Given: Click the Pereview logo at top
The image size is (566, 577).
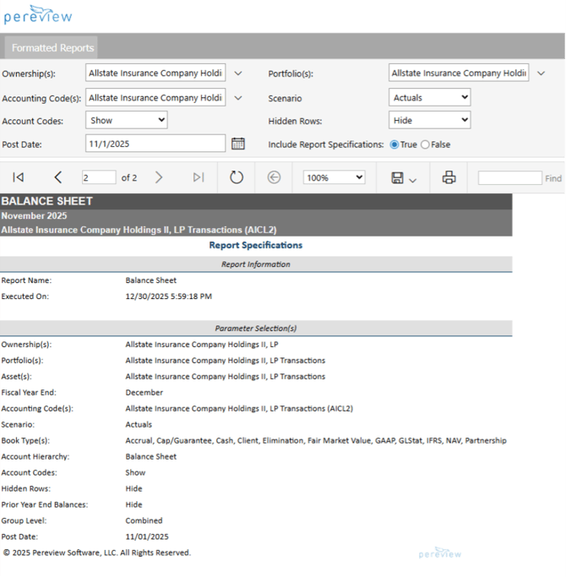Looking at the screenshot, I should [x=38, y=15].
